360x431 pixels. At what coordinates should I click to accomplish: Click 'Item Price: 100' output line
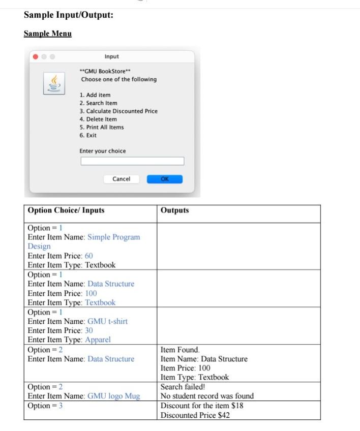pos(186,368)
